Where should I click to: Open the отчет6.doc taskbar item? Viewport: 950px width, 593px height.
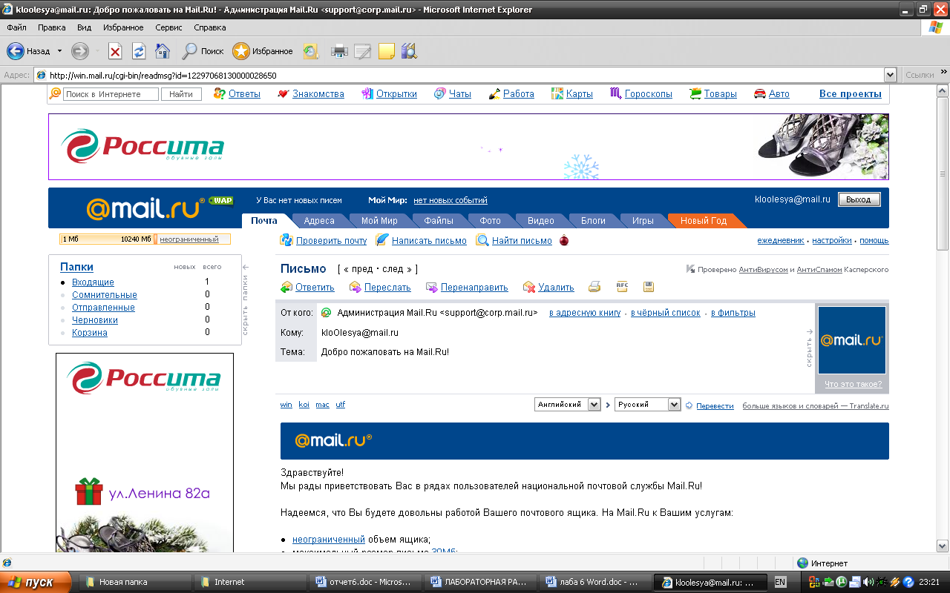pos(367,582)
